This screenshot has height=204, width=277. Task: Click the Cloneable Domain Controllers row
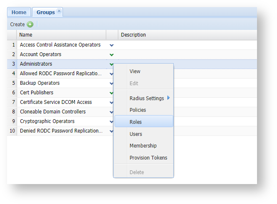coord(52,112)
